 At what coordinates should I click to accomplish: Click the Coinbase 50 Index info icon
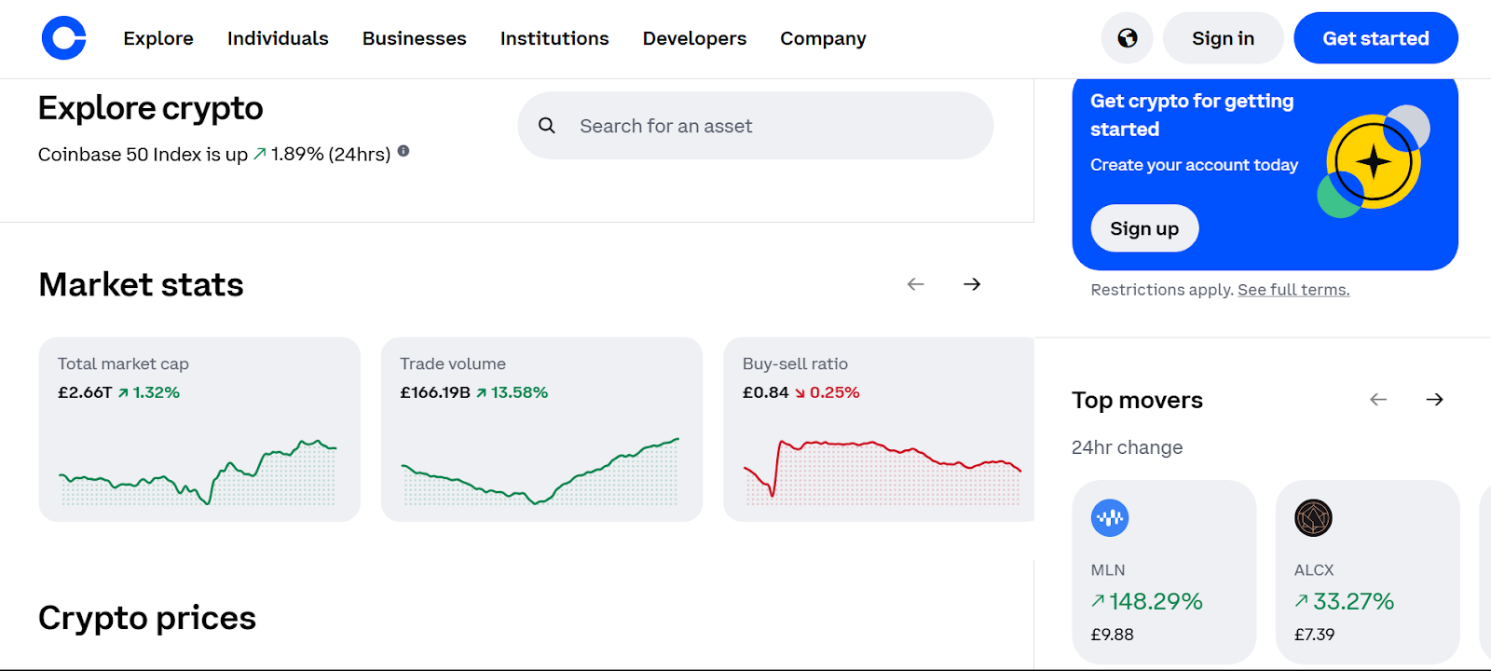tap(404, 151)
